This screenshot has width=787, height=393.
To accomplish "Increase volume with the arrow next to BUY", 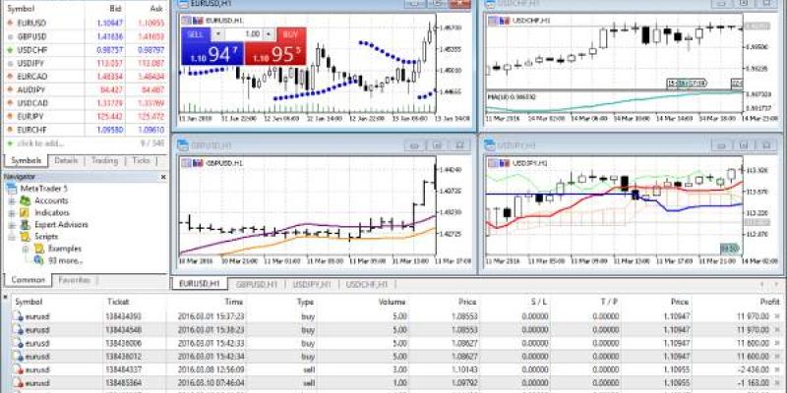I will pos(270,34).
